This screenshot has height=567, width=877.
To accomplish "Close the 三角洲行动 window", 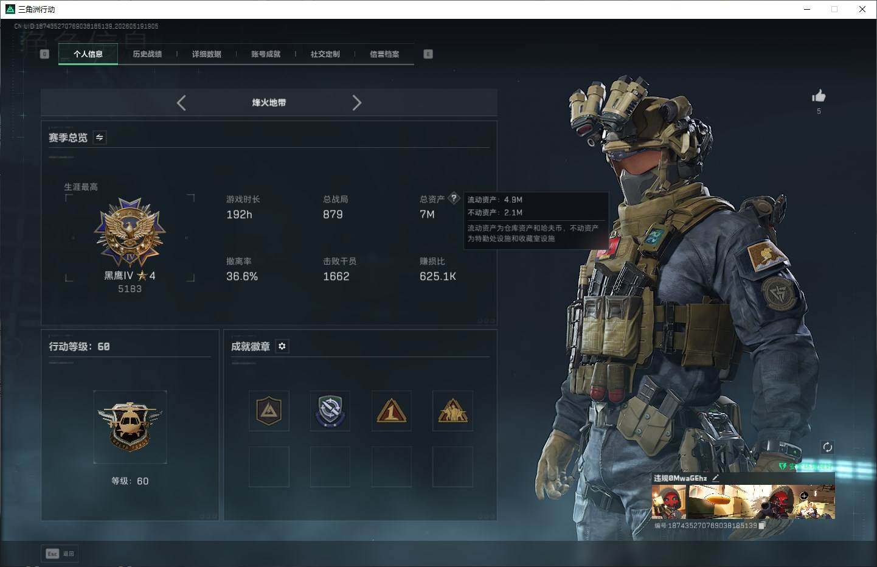I will [862, 9].
